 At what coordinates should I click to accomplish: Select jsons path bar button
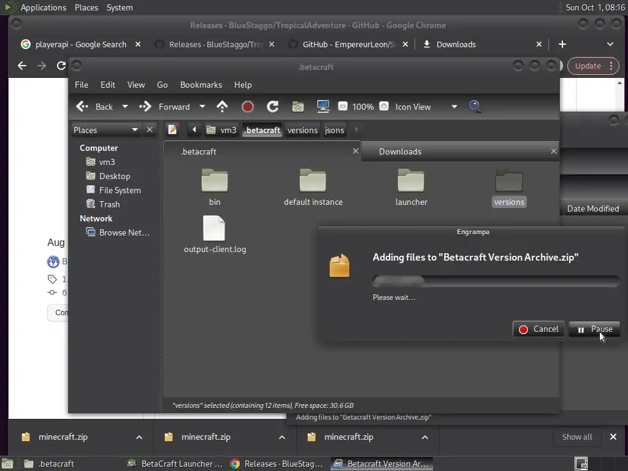click(334, 130)
